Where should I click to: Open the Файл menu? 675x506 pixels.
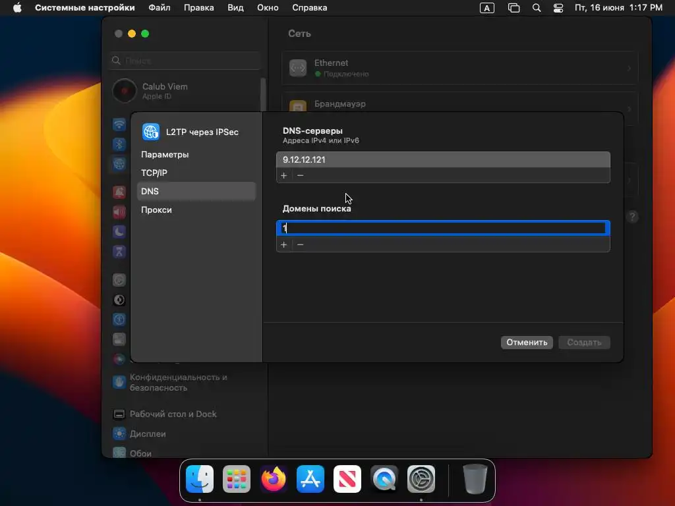pos(160,8)
